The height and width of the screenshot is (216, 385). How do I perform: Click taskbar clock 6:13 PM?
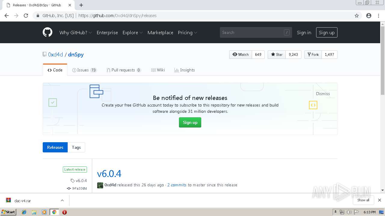[369, 212]
